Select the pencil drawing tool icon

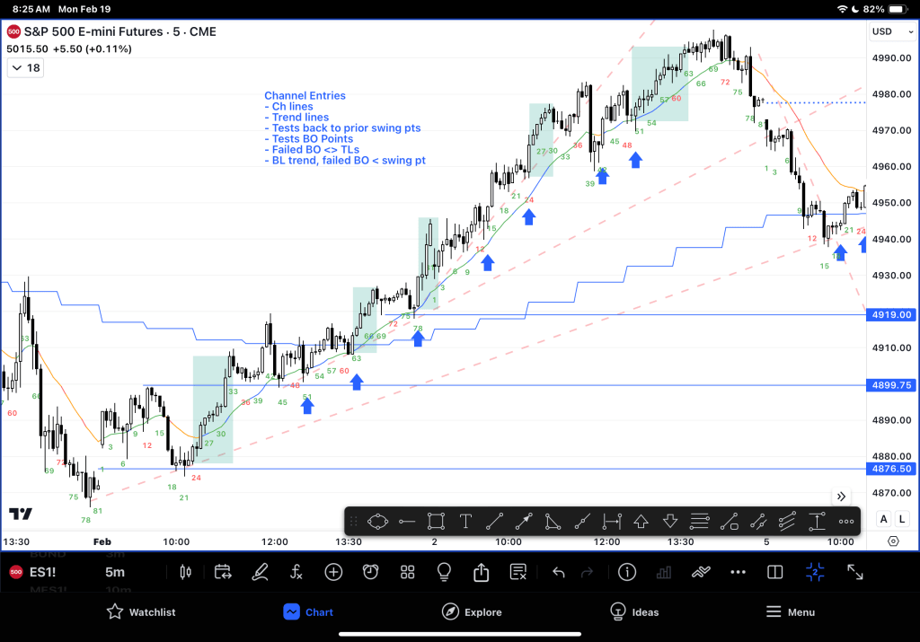click(x=260, y=572)
